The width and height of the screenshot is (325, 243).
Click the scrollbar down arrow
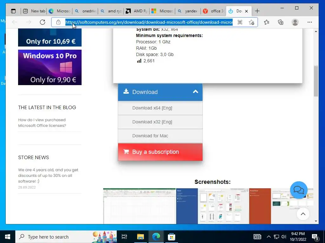click(x=316, y=221)
